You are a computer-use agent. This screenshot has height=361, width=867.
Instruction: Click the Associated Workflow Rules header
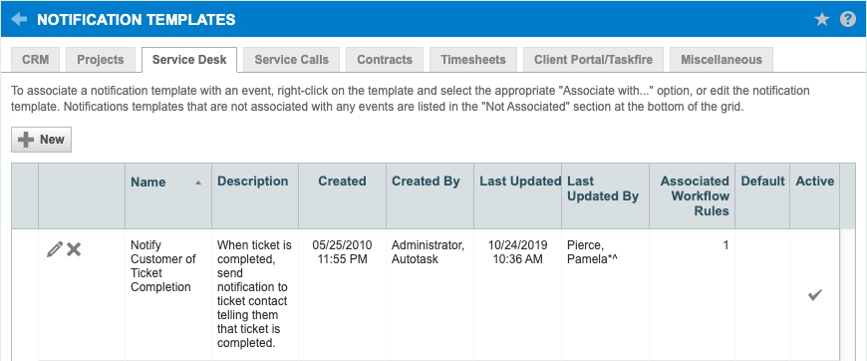click(x=693, y=196)
